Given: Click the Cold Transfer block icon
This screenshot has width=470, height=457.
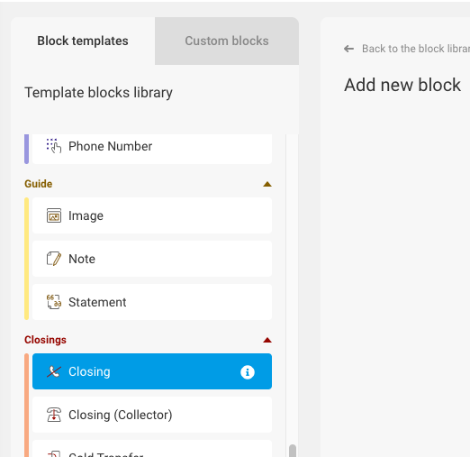Looking at the screenshot, I should coord(54,453).
